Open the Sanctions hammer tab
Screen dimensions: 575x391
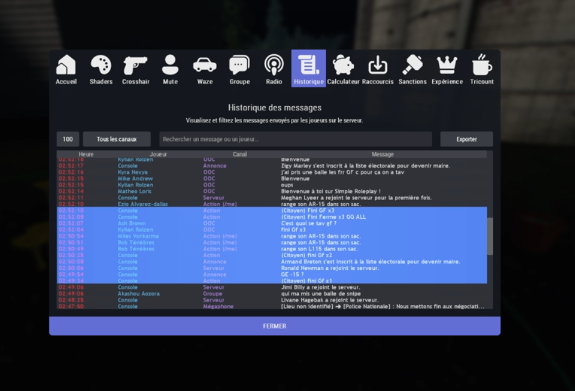(x=412, y=69)
